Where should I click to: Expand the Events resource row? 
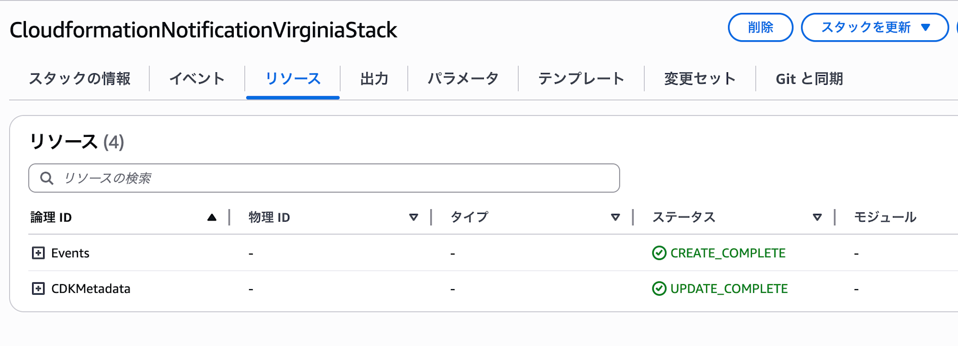pos(38,253)
